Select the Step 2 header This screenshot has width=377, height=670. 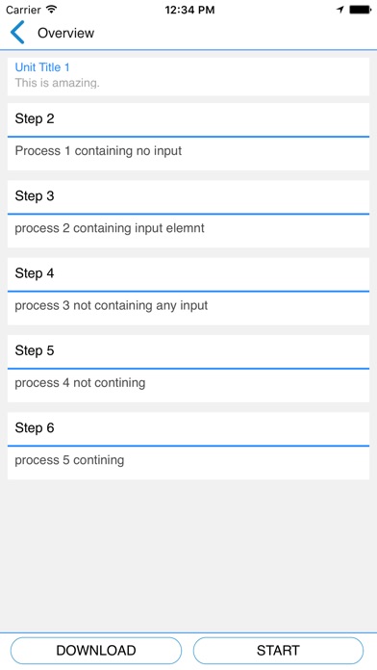click(x=188, y=119)
